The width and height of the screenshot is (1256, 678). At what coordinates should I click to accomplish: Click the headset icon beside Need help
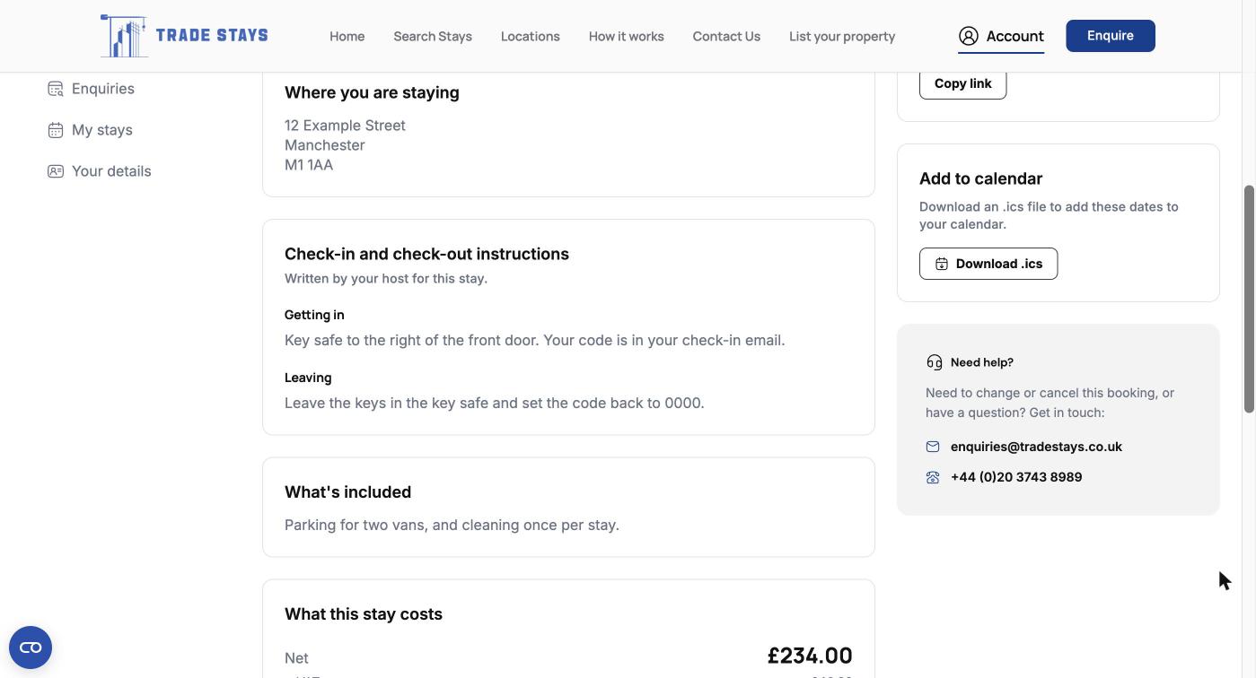click(x=935, y=362)
